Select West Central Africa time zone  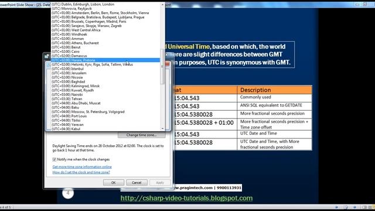tap(105, 30)
